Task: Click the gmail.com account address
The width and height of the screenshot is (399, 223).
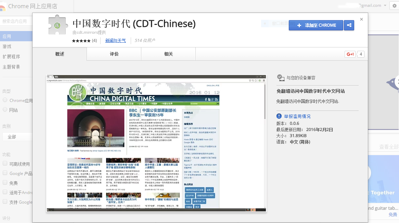Action: (x=370, y=5)
